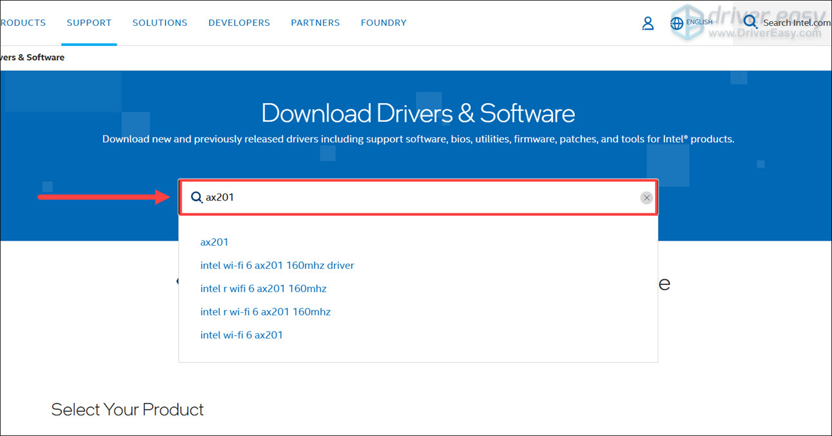Image resolution: width=832 pixels, height=436 pixels.
Task: Open the PARTNERS menu
Action: pyautogui.click(x=315, y=23)
